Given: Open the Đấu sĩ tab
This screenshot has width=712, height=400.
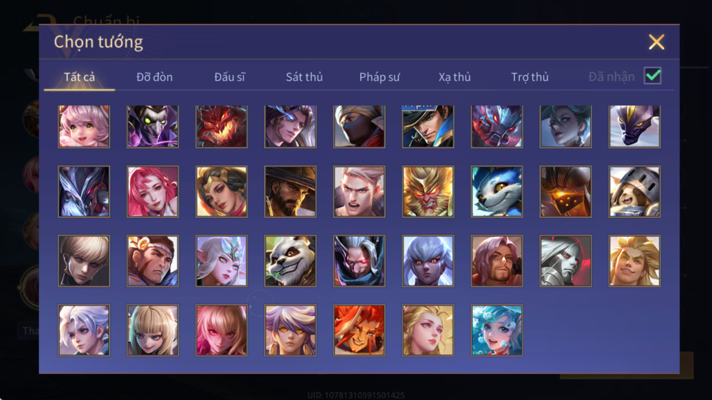Looking at the screenshot, I should tap(230, 77).
